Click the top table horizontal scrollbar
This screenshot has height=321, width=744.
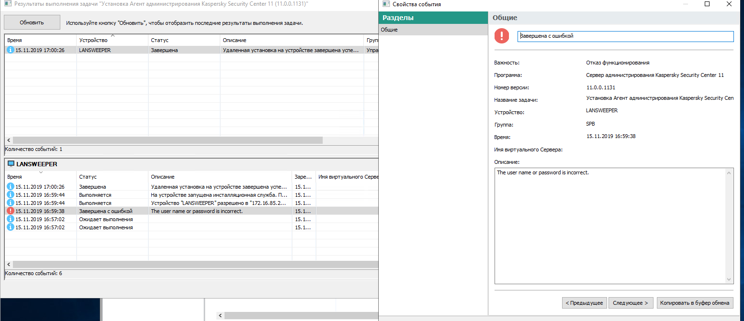[168, 140]
